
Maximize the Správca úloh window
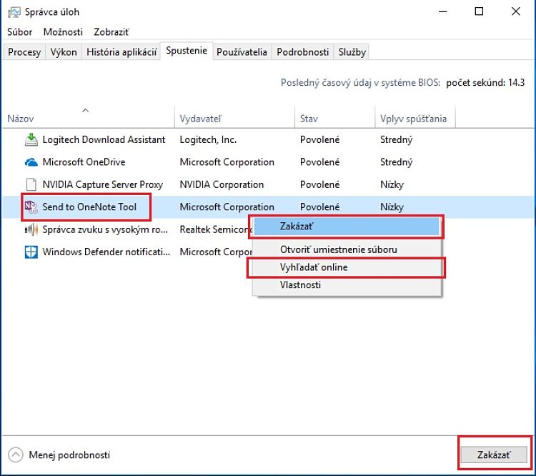point(480,11)
